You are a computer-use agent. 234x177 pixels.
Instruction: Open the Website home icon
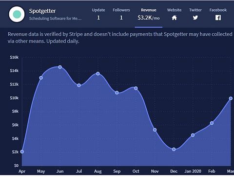tap(174, 18)
